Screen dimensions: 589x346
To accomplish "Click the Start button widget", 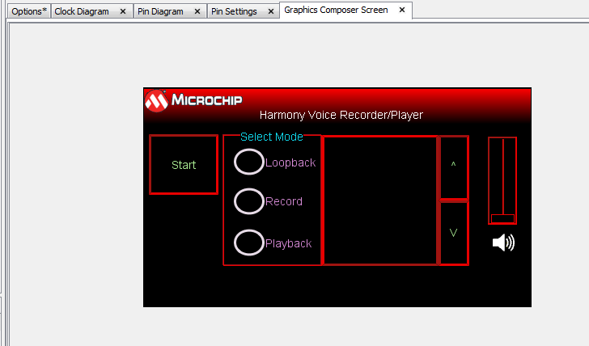I will click(184, 165).
